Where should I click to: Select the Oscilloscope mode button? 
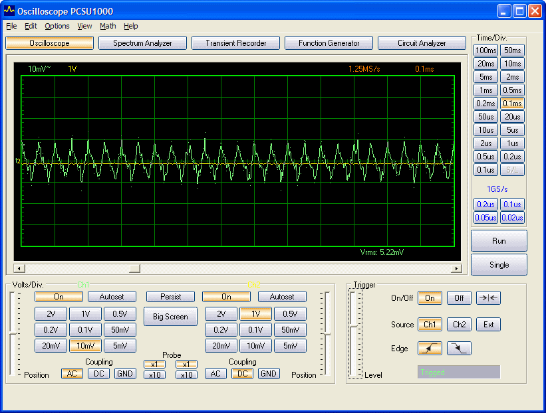[49, 43]
